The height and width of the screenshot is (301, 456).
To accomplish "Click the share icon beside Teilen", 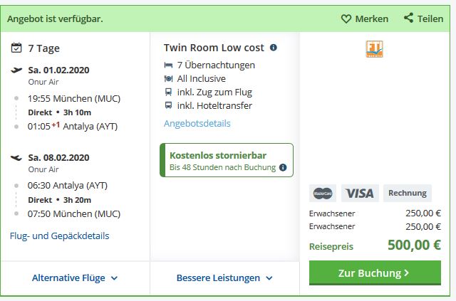I will point(408,18).
